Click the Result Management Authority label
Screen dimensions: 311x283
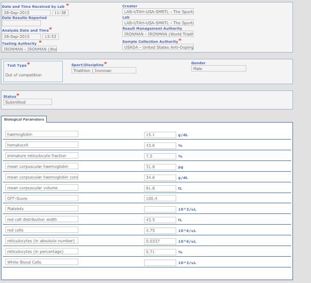(152, 29)
